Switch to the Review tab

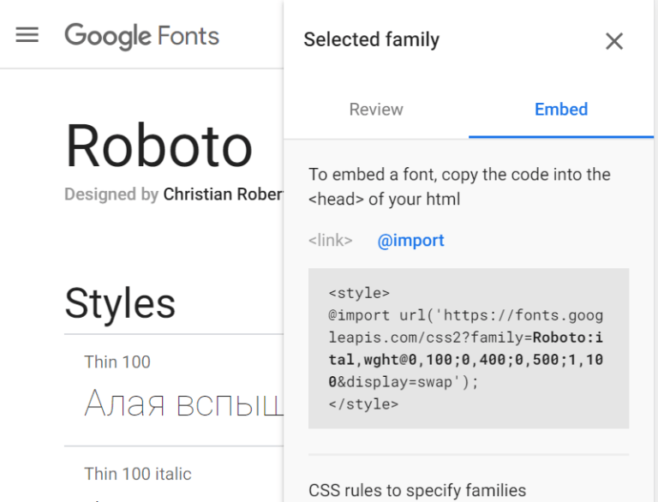[376, 110]
